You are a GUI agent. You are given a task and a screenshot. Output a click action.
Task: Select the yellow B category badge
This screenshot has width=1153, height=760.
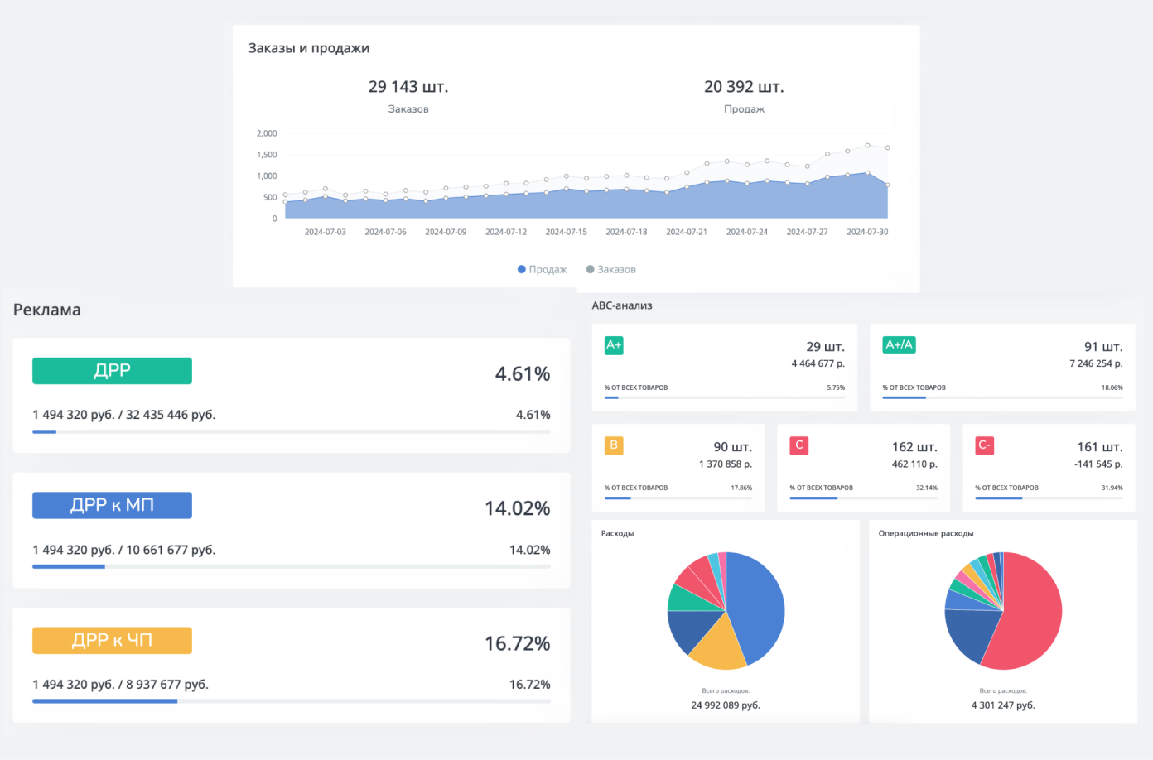(x=614, y=445)
